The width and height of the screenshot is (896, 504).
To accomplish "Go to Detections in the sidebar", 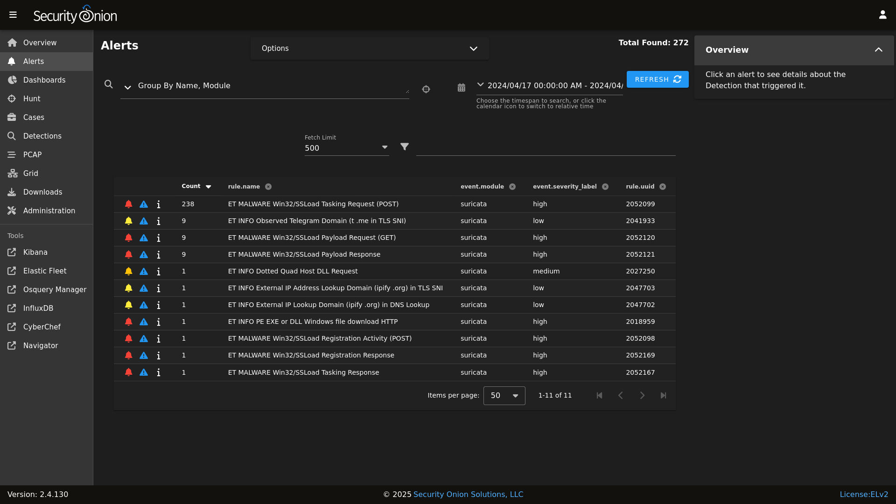I will pyautogui.click(x=42, y=136).
